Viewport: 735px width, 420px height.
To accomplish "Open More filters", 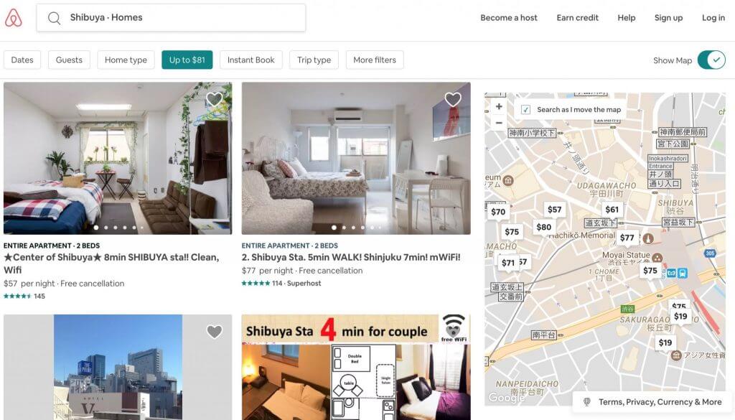I will point(375,60).
